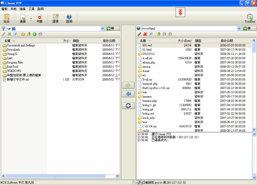Sort remote files by 大小(Byte) column header

184,41
